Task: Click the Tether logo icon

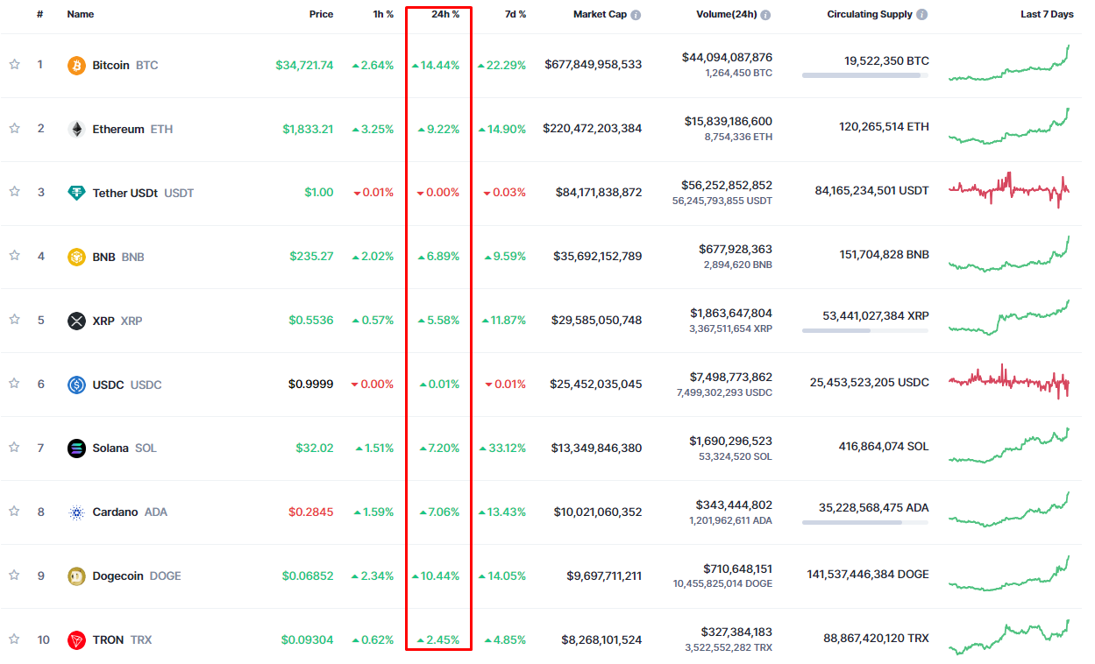Action: 77,193
